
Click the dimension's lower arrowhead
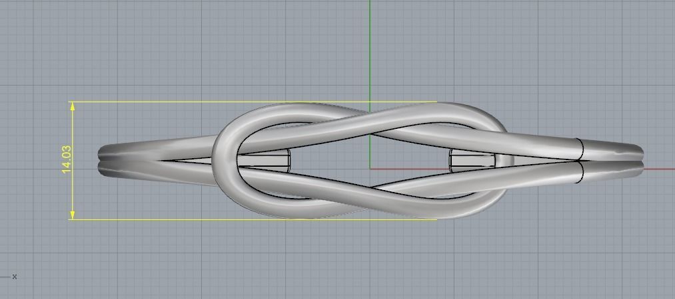point(73,215)
